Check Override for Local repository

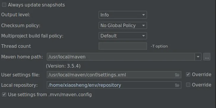pos(188,85)
